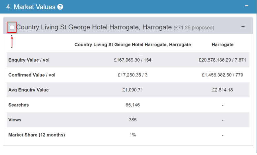
Task: Select the 385 views value
Action: point(132,120)
